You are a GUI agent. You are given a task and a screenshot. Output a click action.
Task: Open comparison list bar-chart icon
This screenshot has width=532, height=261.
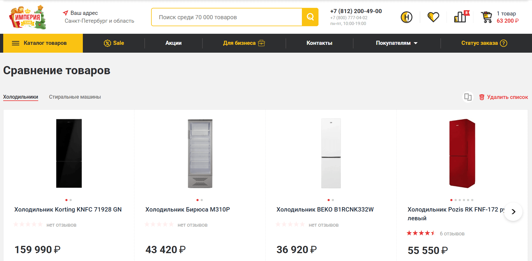click(x=461, y=17)
